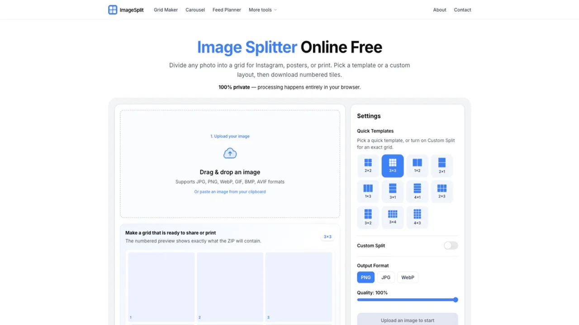Select the 2×2 grid template

[368, 166]
